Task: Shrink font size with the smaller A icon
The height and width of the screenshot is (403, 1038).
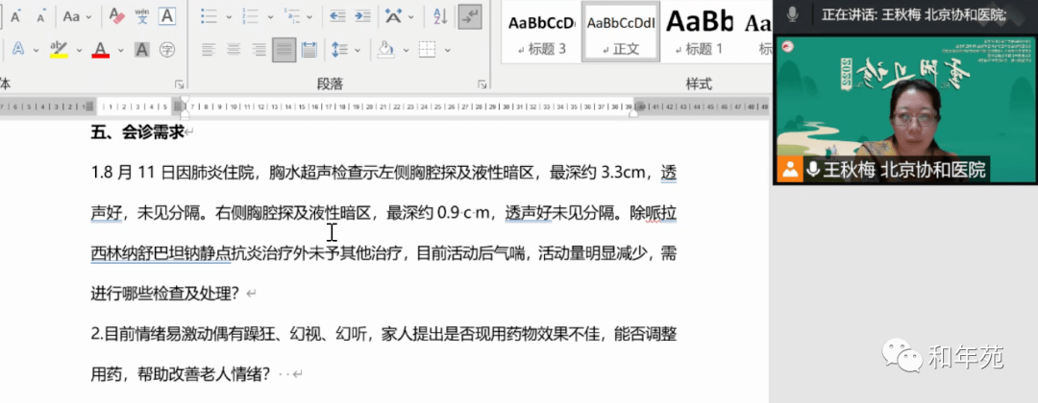Action: [x=41, y=17]
